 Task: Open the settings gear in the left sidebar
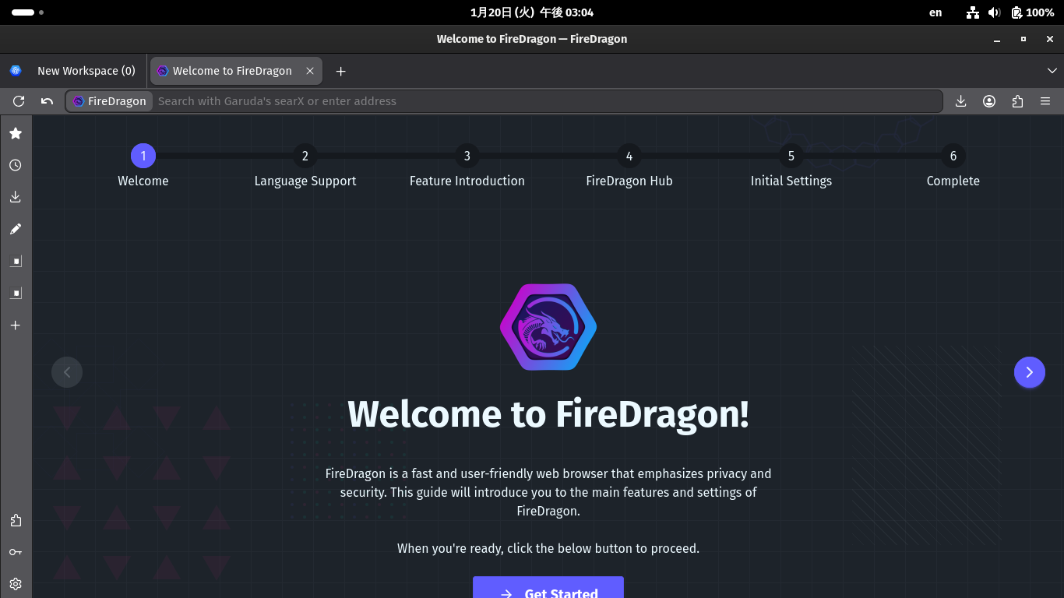pyautogui.click(x=16, y=584)
